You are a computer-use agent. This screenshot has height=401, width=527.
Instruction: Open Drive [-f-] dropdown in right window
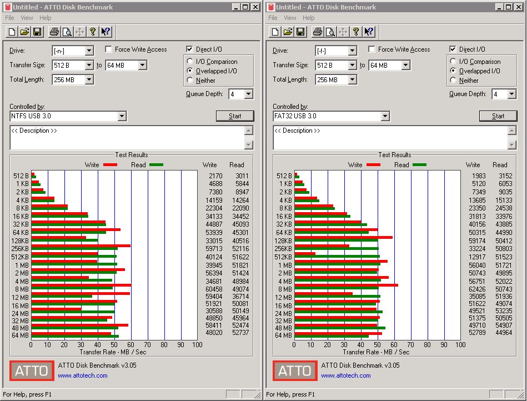pyautogui.click(x=352, y=51)
